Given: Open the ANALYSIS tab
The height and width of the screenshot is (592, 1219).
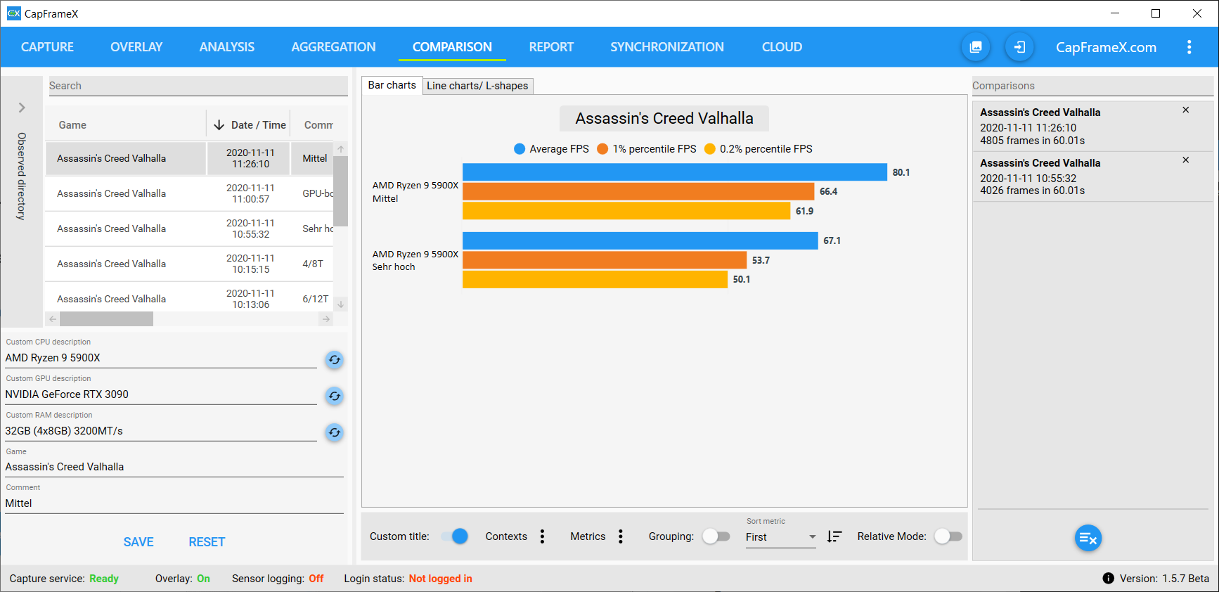Looking at the screenshot, I should pos(227,47).
